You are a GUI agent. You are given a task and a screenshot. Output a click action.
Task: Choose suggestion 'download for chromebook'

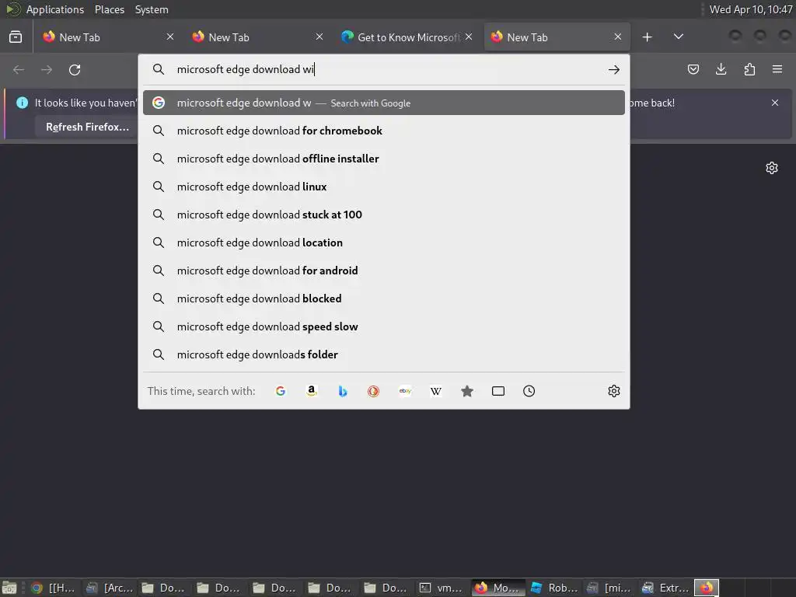pos(384,131)
